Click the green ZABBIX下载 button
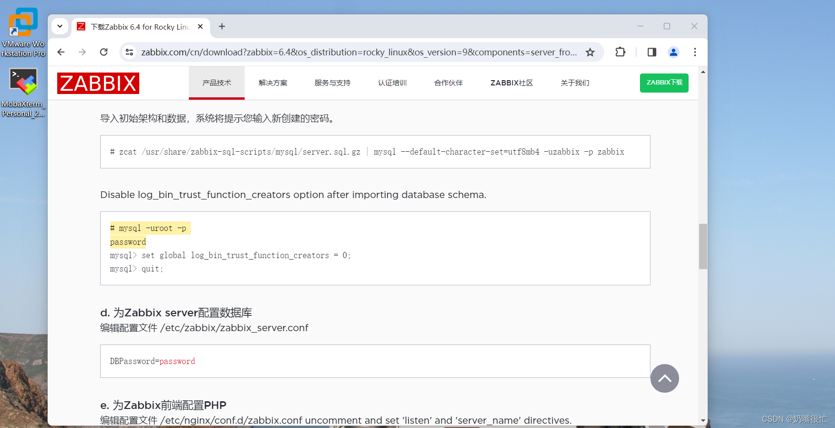The height and width of the screenshot is (428, 835). click(x=664, y=83)
